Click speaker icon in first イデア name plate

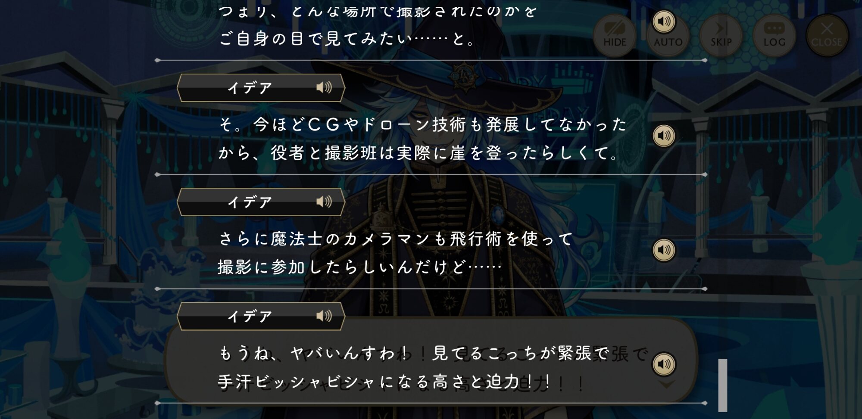pos(324,87)
